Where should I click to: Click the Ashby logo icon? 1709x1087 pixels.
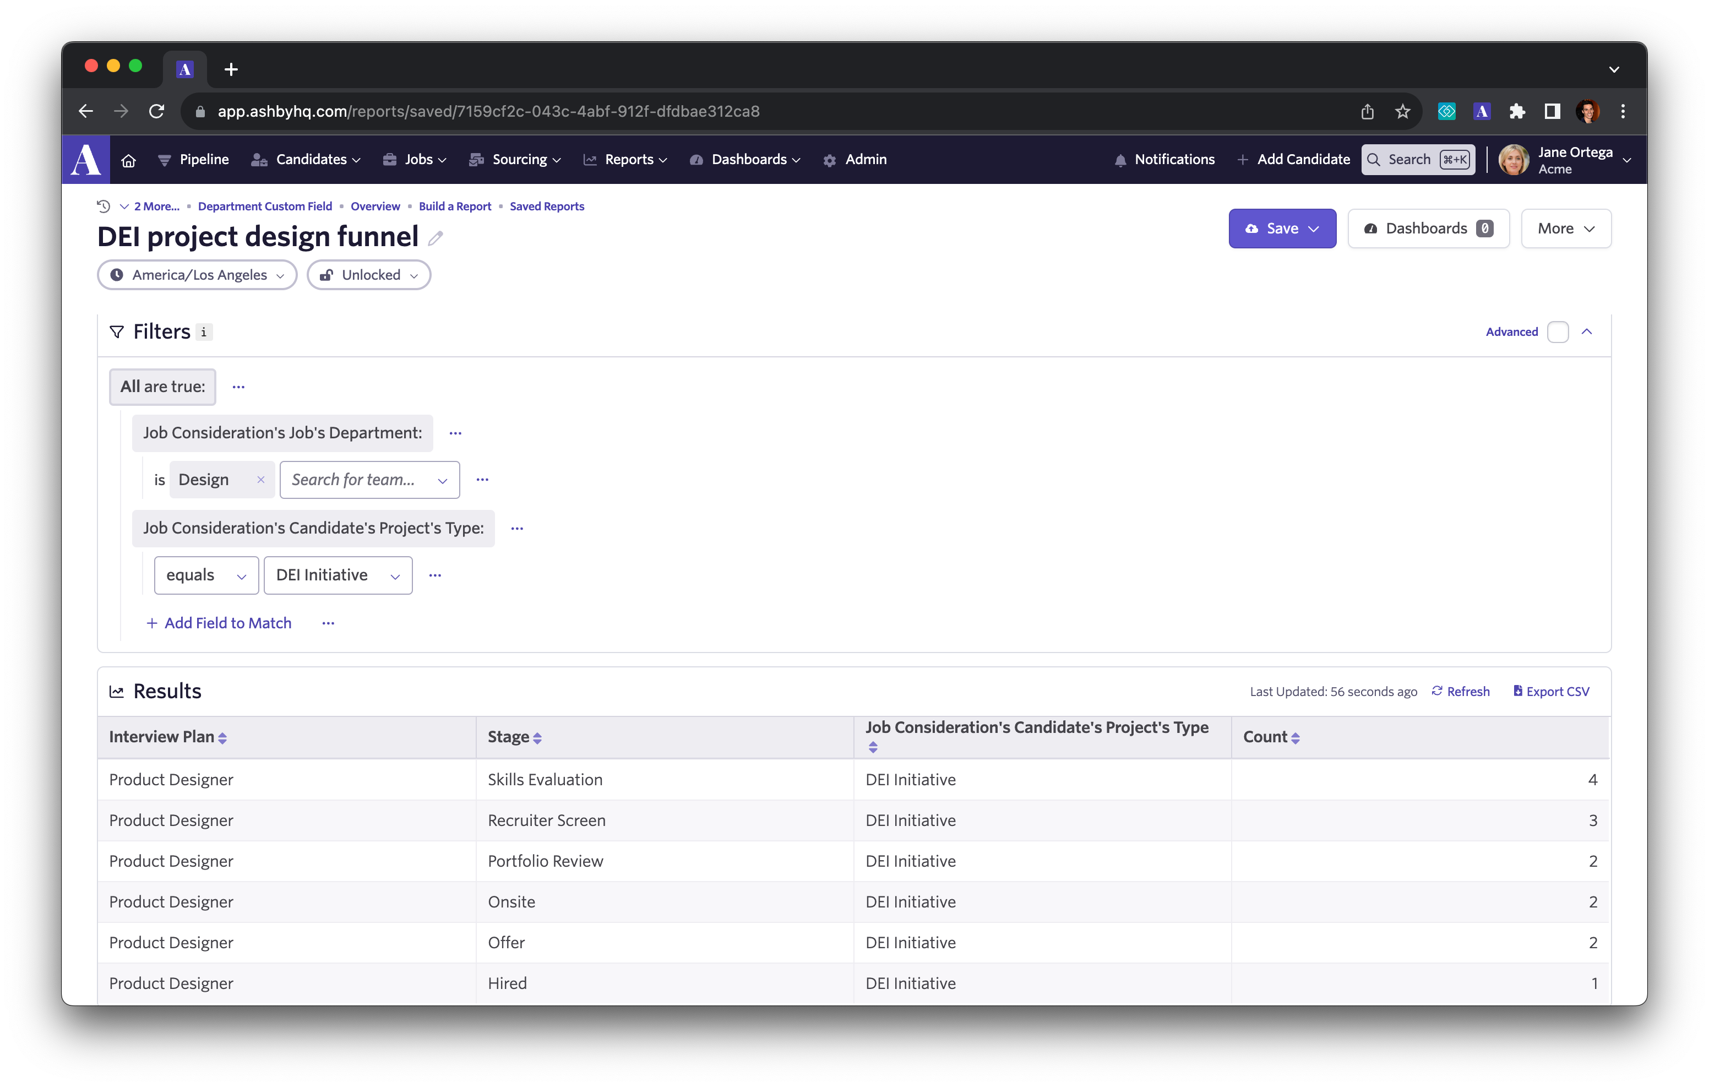pos(86,160)
